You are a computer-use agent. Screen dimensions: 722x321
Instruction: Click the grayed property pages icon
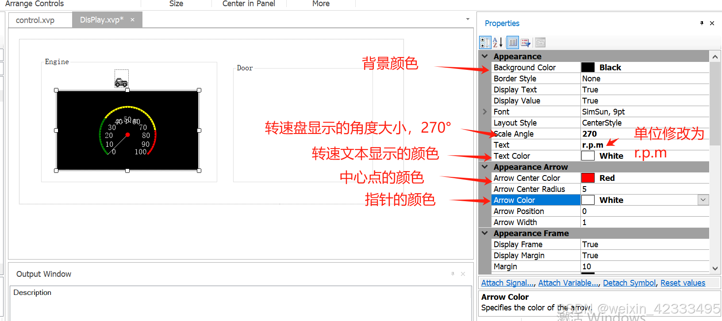coord(540,42)
